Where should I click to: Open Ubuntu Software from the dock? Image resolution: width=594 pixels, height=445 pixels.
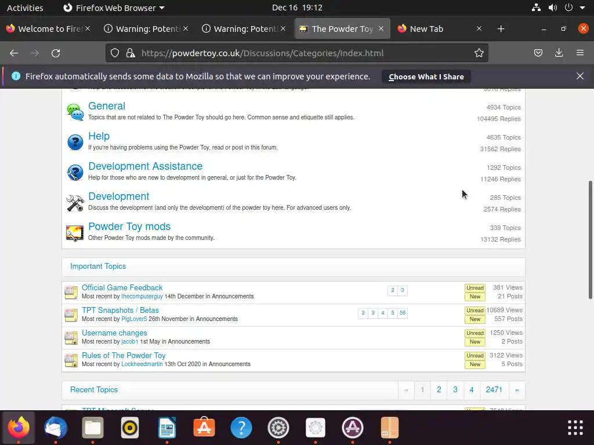pyautogui.click(x=204, y=427)
